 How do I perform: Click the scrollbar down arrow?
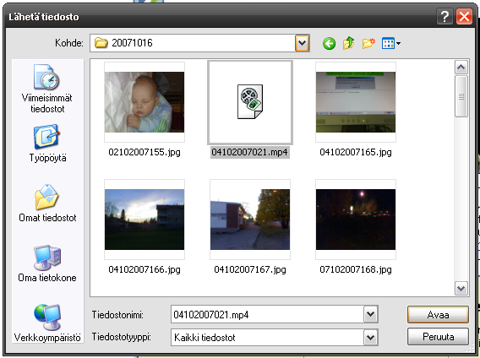pos(461,288)
